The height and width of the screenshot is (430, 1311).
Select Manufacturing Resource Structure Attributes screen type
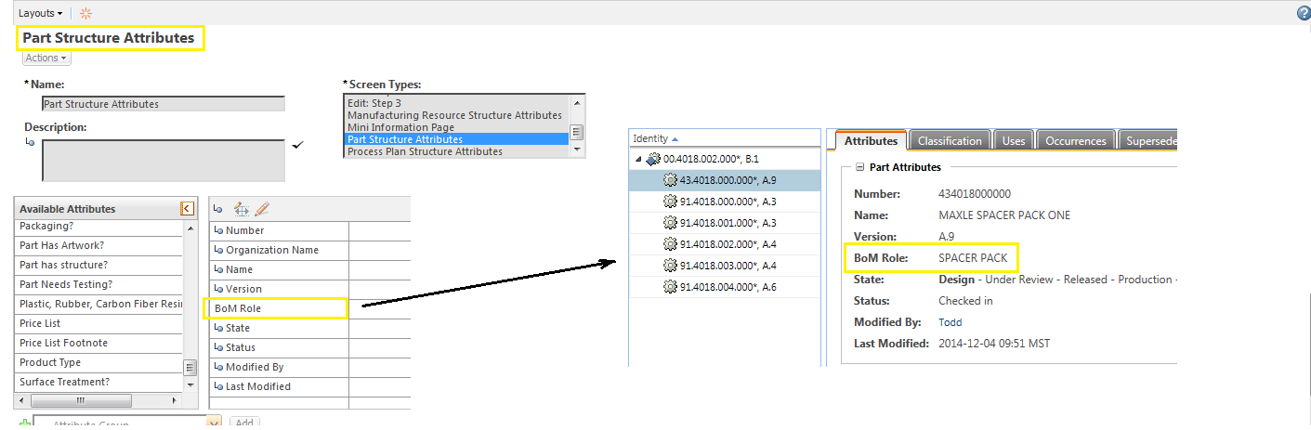click(457, 115)
